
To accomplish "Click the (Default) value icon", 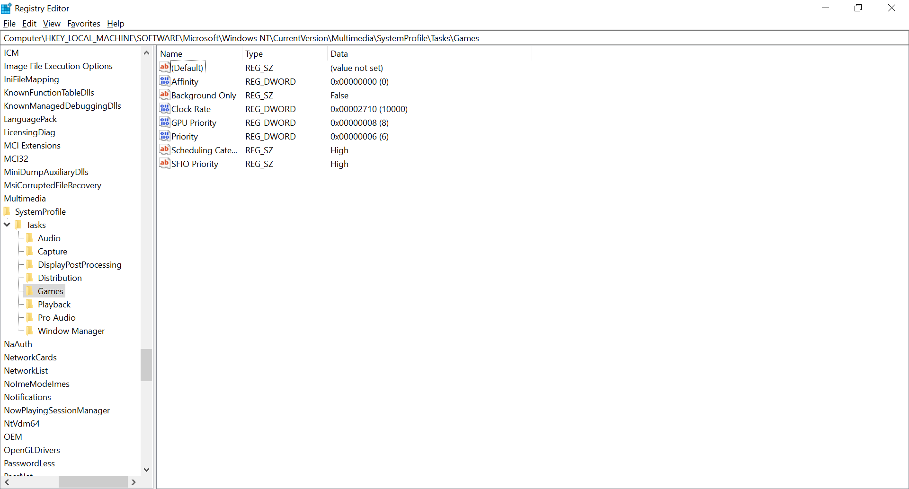I will pos(164,68).
